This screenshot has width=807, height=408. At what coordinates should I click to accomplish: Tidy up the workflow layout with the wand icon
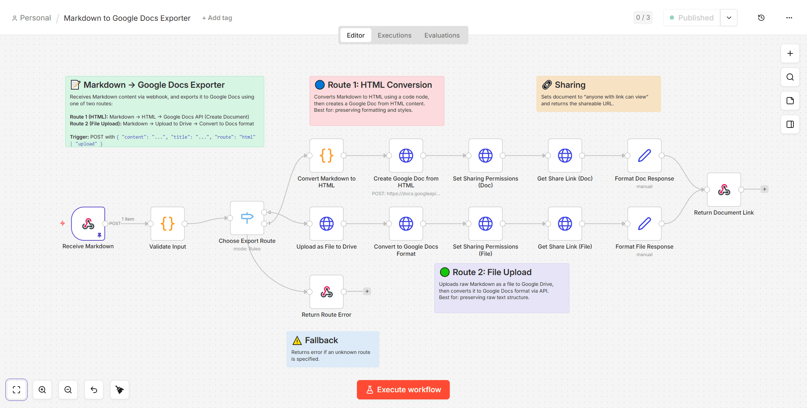coord(120,390)
